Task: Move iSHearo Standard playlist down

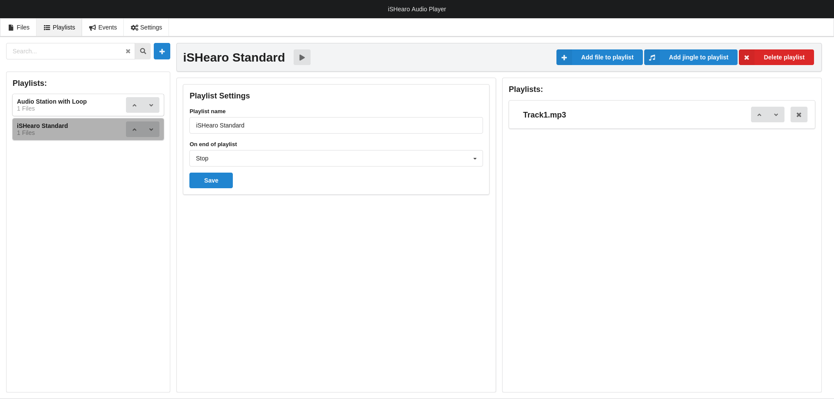Action: tap(151, 129)
